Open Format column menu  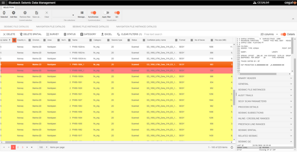coord(192,40)
